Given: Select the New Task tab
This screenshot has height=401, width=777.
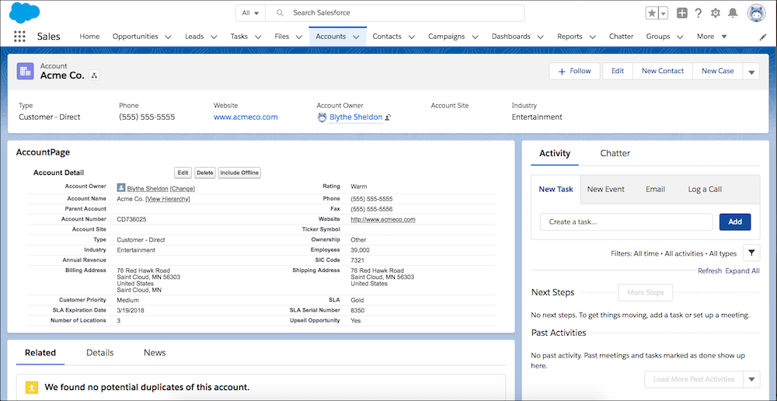Looking at the screenshot, I should pos(556,189).
